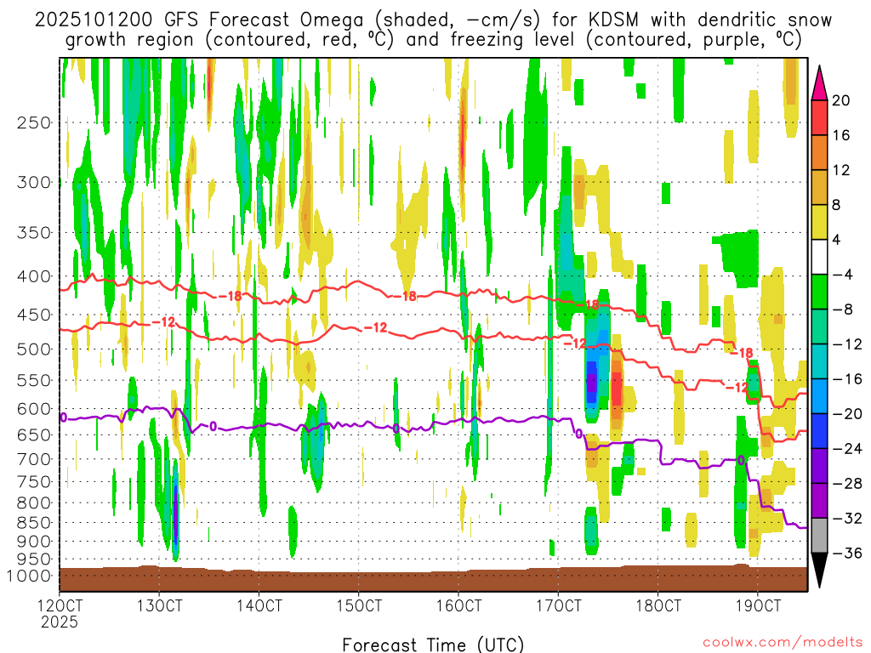Click the purple 0 freezing label near 14OCT

(213, 427)
